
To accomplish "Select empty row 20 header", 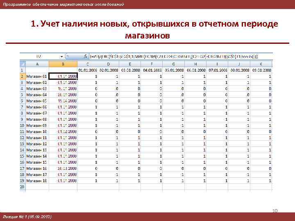I will point(23,187).
